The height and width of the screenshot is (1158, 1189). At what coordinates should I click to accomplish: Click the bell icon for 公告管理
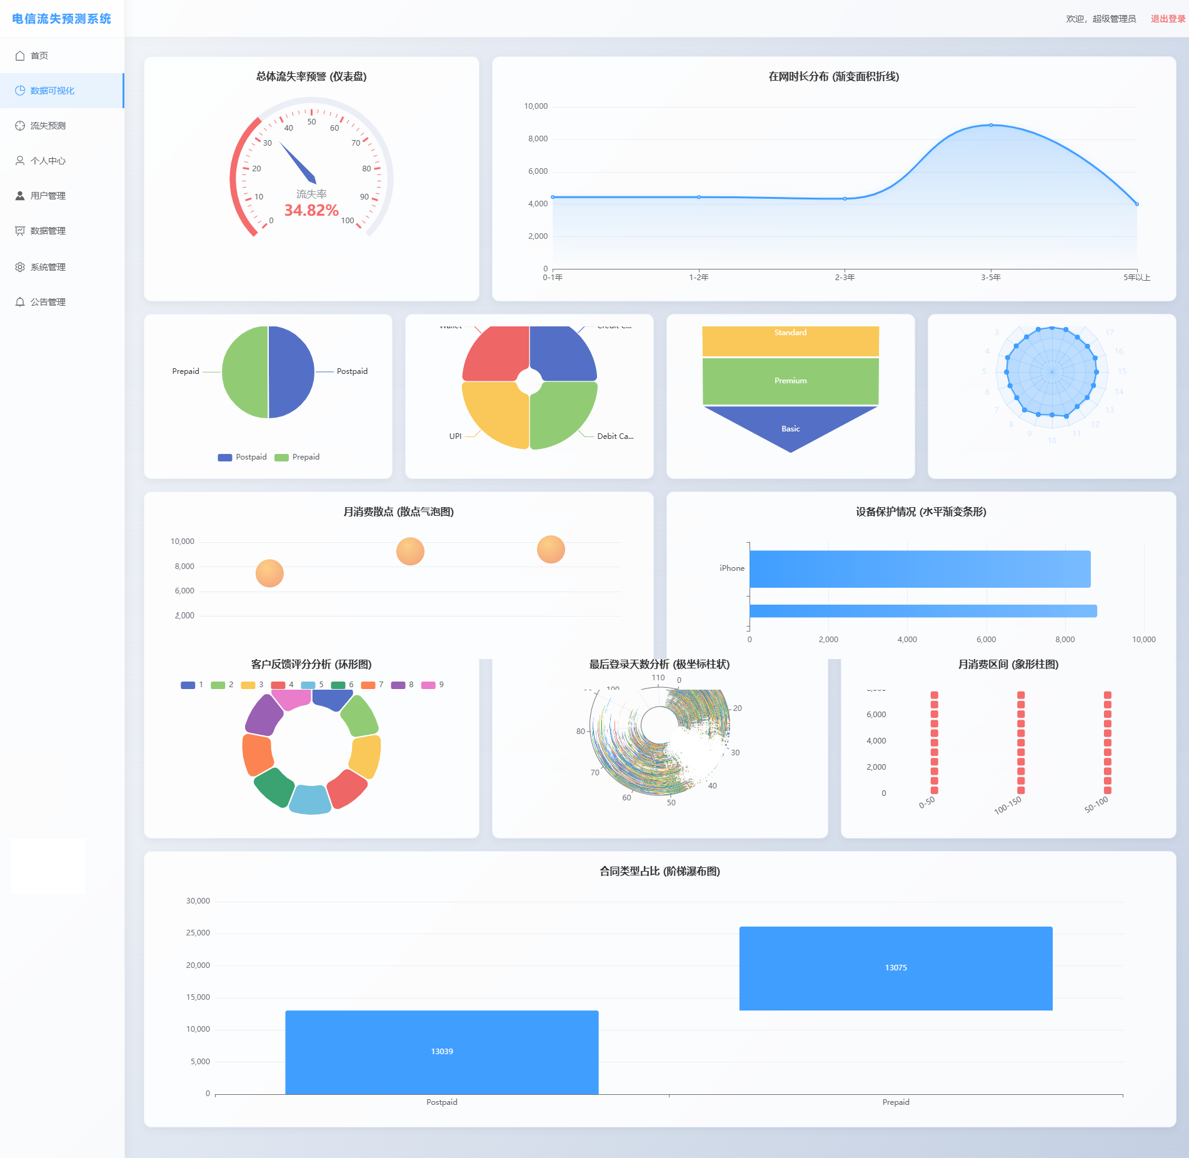point(20,302)
